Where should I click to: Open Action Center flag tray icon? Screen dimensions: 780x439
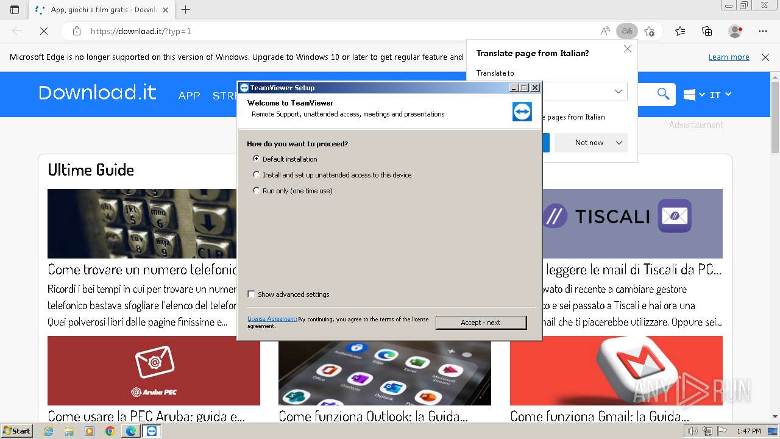(723, 431)
